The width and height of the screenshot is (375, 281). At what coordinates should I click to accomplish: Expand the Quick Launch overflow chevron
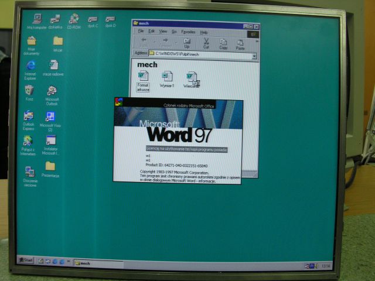pyautogui.click(x=69, y=262)
